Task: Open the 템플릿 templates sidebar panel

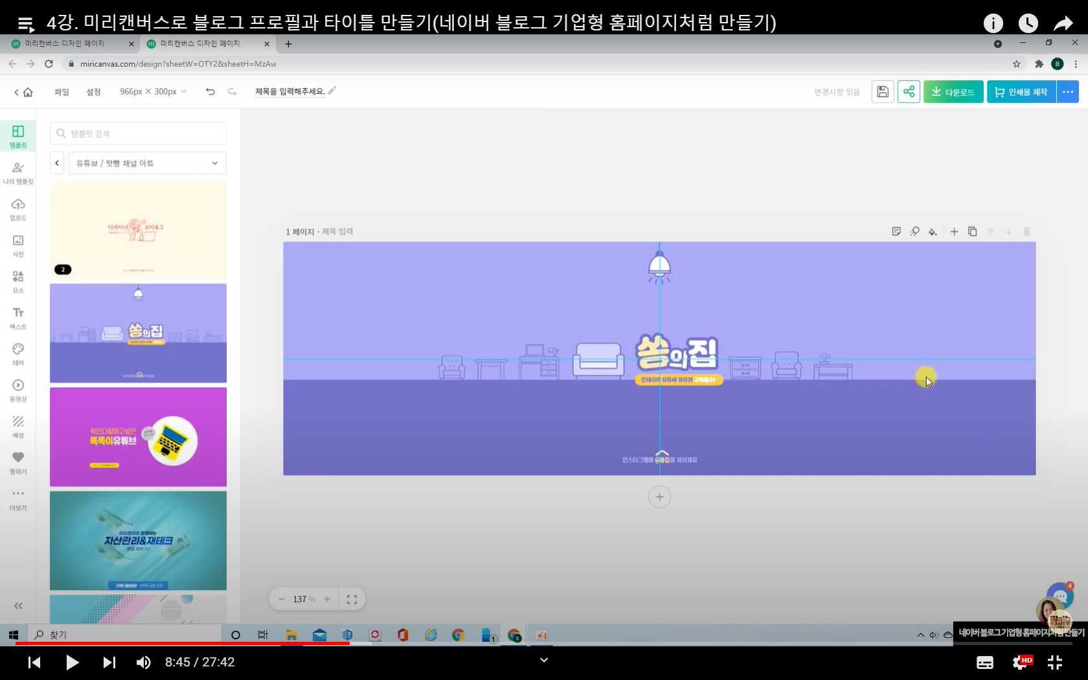Action: (x=18, y=137)
